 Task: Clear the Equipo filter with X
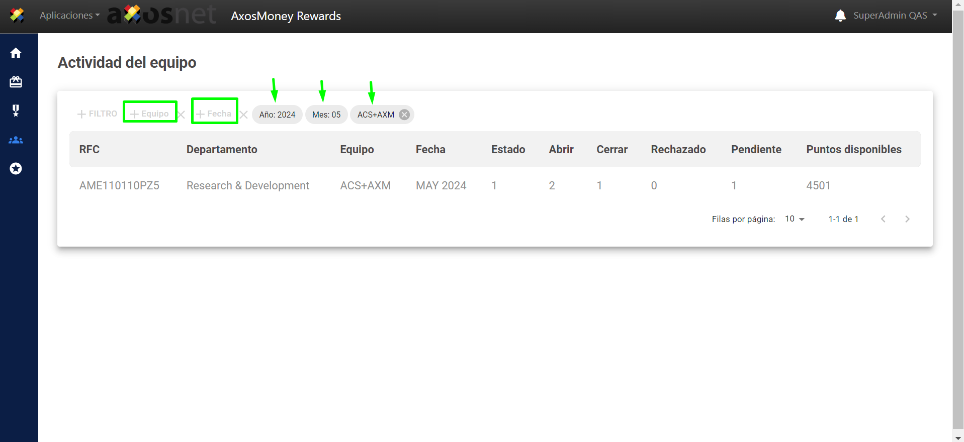click(x=182, y=115)
